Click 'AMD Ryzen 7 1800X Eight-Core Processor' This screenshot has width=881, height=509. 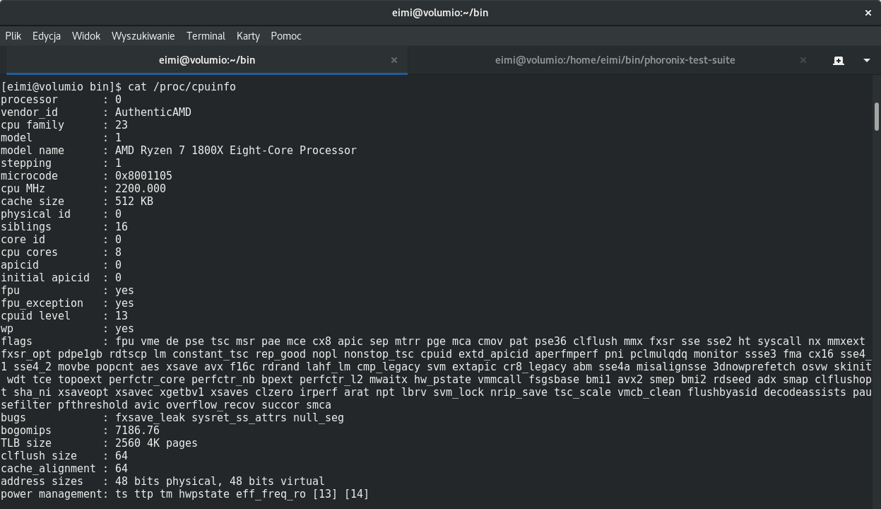point(236,150)
